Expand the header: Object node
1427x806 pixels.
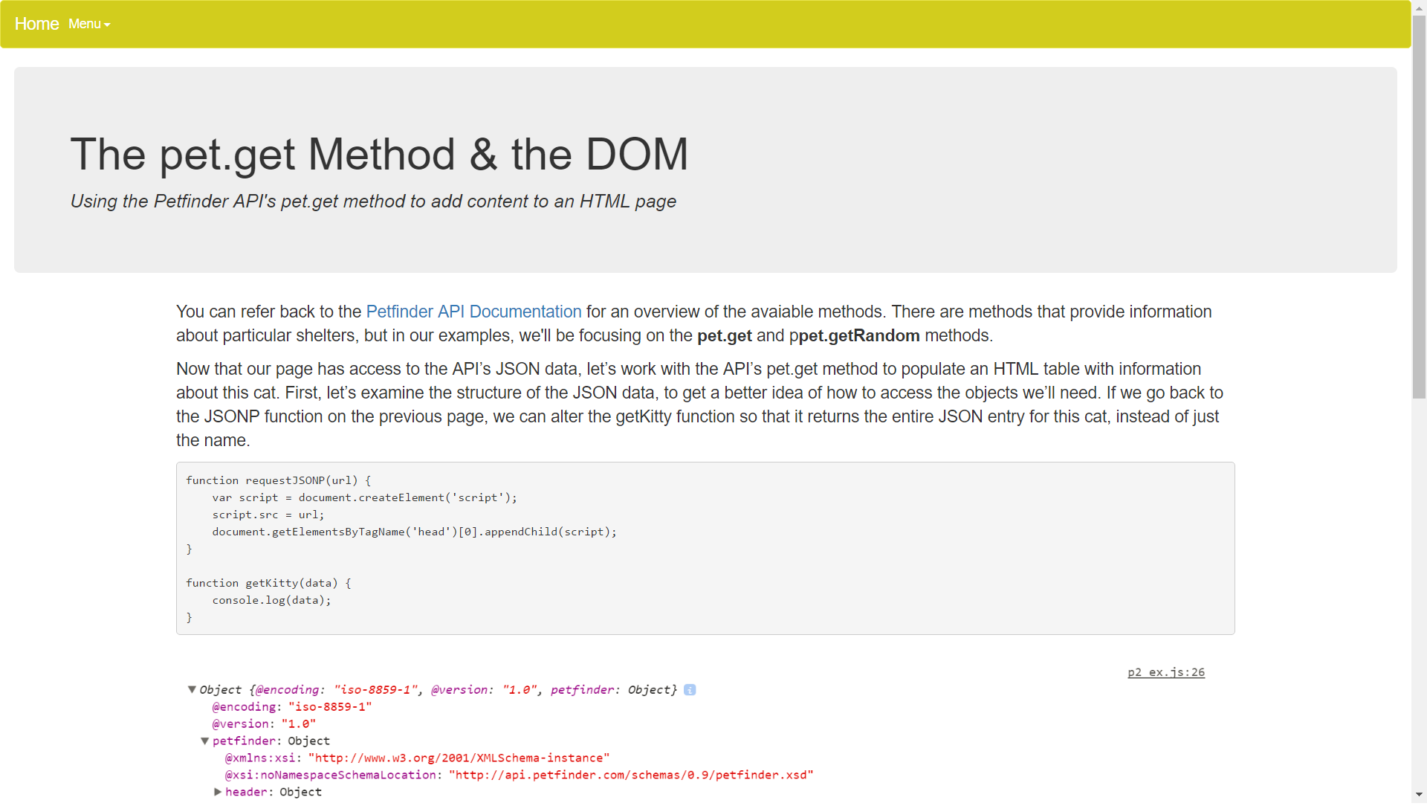click(x=218, y=792)
